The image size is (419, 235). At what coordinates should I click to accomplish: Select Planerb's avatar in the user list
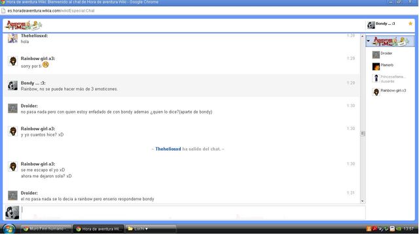376,67
